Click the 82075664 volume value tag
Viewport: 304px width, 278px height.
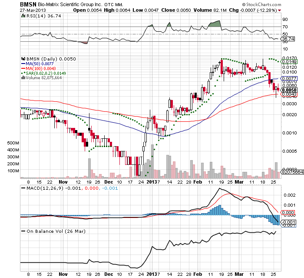point(292,172)
